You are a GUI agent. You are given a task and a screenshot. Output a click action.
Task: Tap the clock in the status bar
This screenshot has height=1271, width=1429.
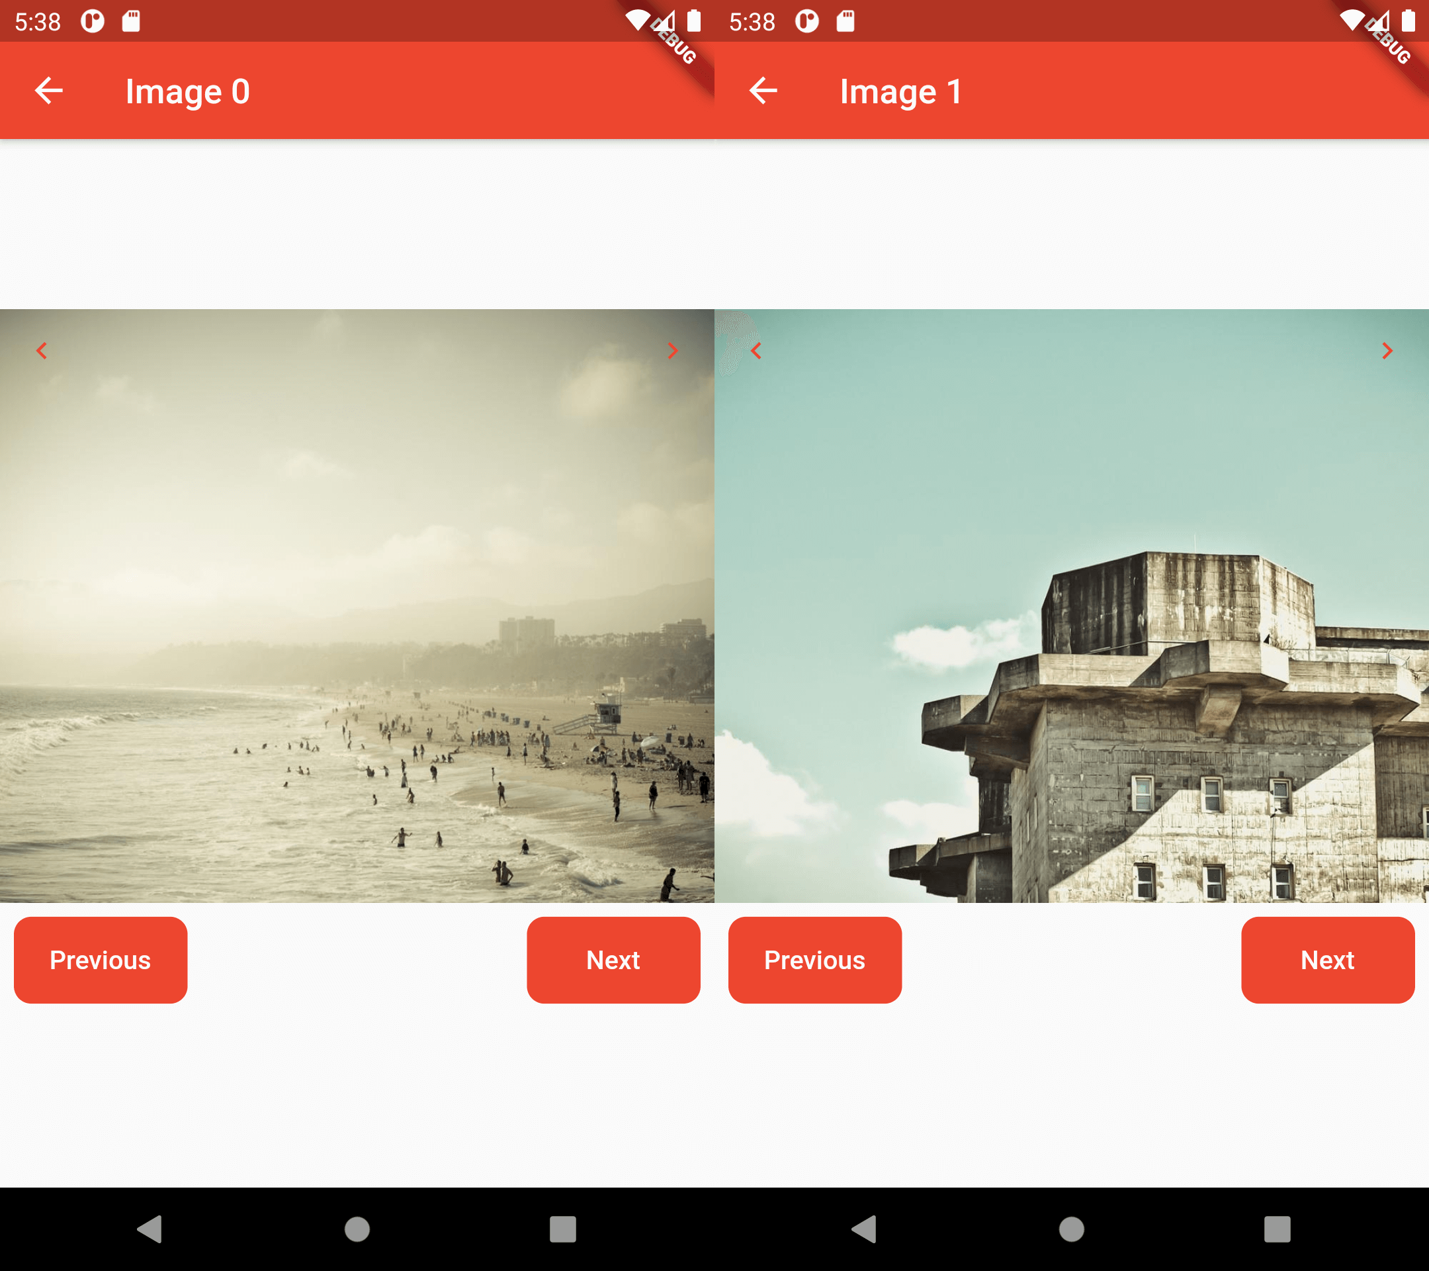[38, 21]
